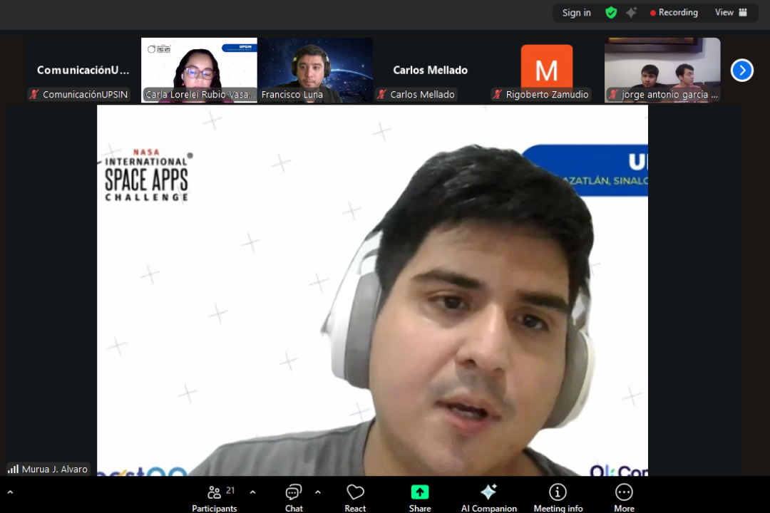The width and height of the screenshot is (770, 513).
Task: Open the Chat panel
Action: tap(294, 497)
